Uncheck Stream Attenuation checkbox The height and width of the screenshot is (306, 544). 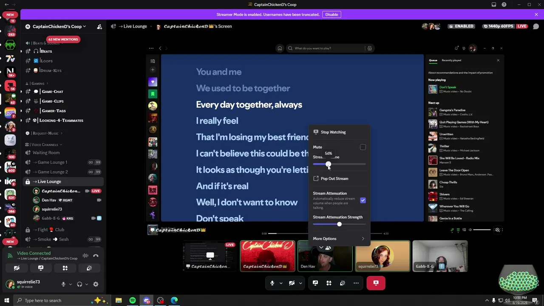point(363,200)
